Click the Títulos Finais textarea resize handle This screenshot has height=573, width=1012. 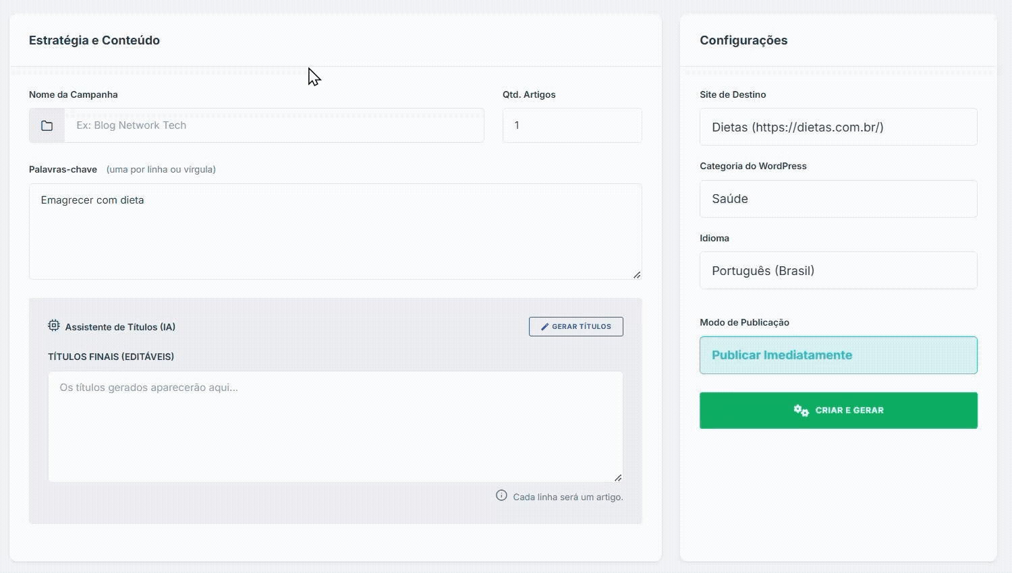[617, 477]
